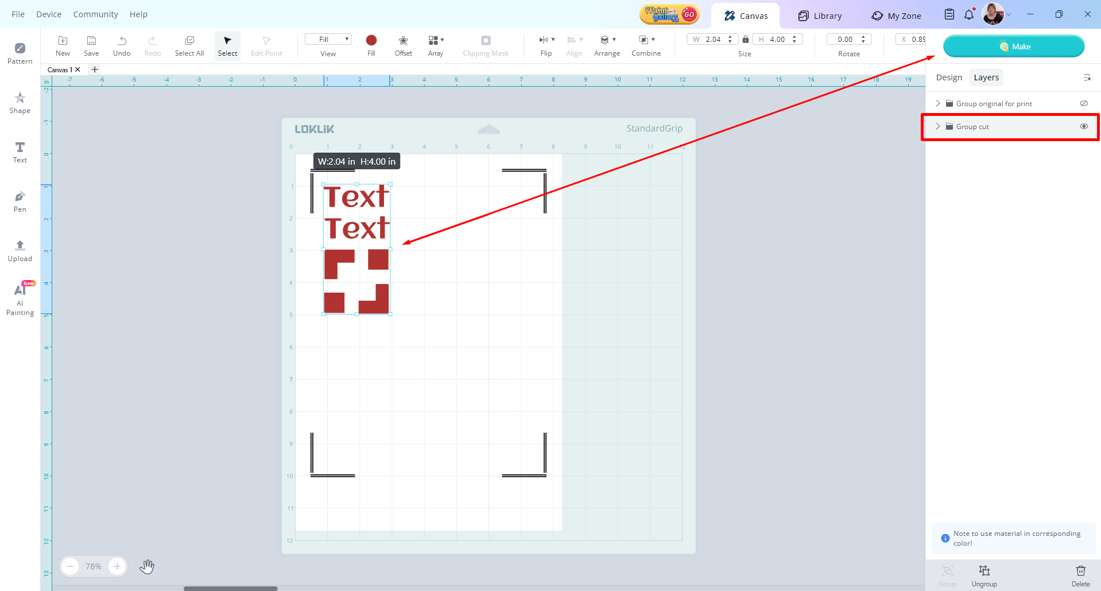The image size is (1101, 591).
Task: Hide the 'Group cut' layer
Action: 1084,127
